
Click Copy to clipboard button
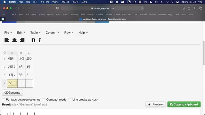184,104
